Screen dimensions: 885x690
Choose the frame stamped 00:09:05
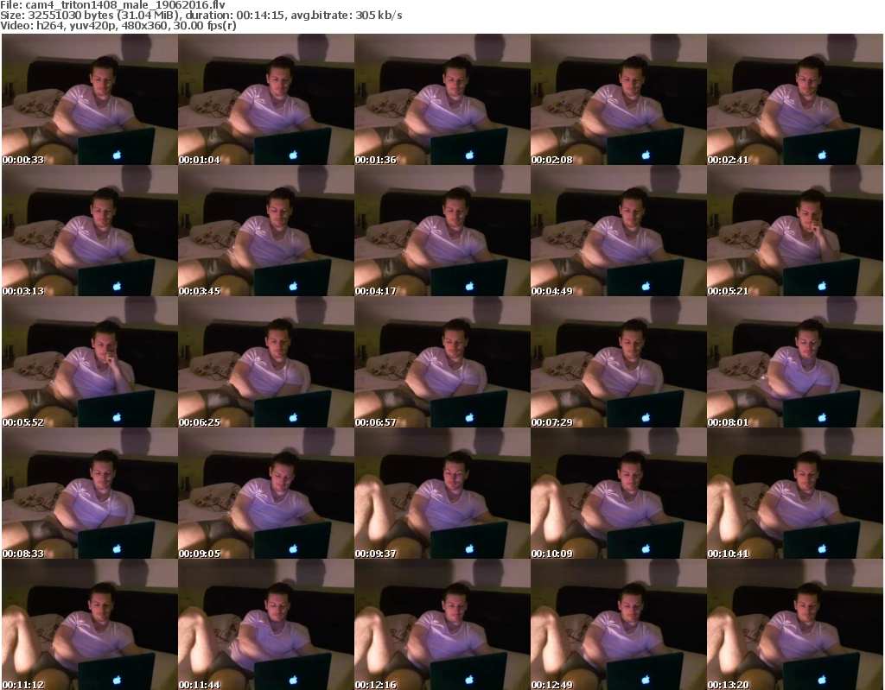point(266,493)
